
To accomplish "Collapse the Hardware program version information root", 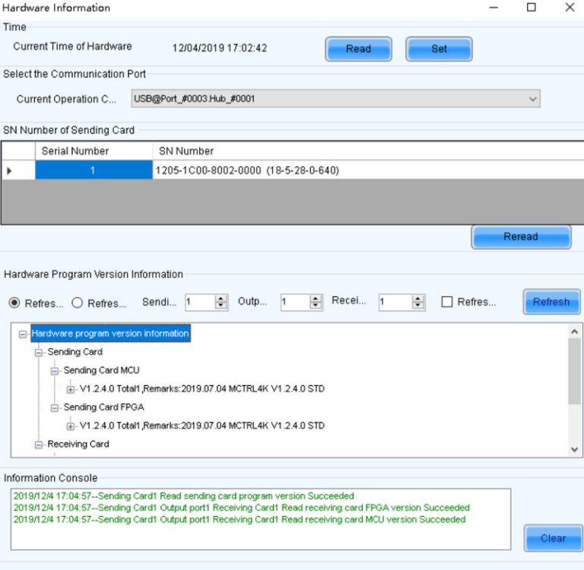I will 24,334.
